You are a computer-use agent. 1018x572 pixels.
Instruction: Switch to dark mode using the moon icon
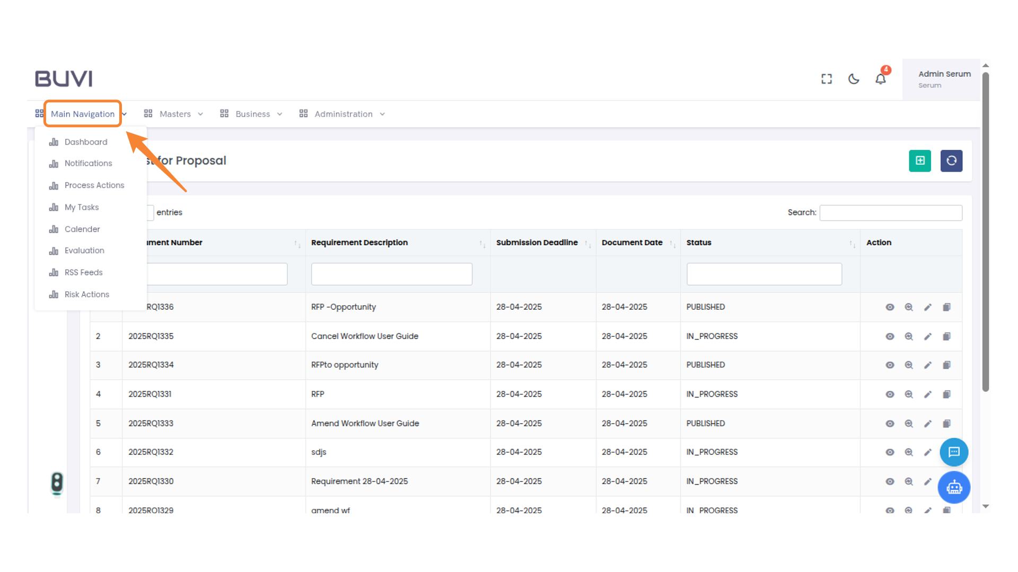pos(854,78)
